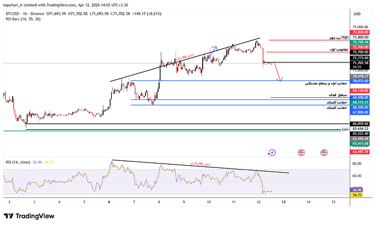This screenshot has width=376, height=225.
Task: Click date 15 on the time axis
Action: click(333, 202)
